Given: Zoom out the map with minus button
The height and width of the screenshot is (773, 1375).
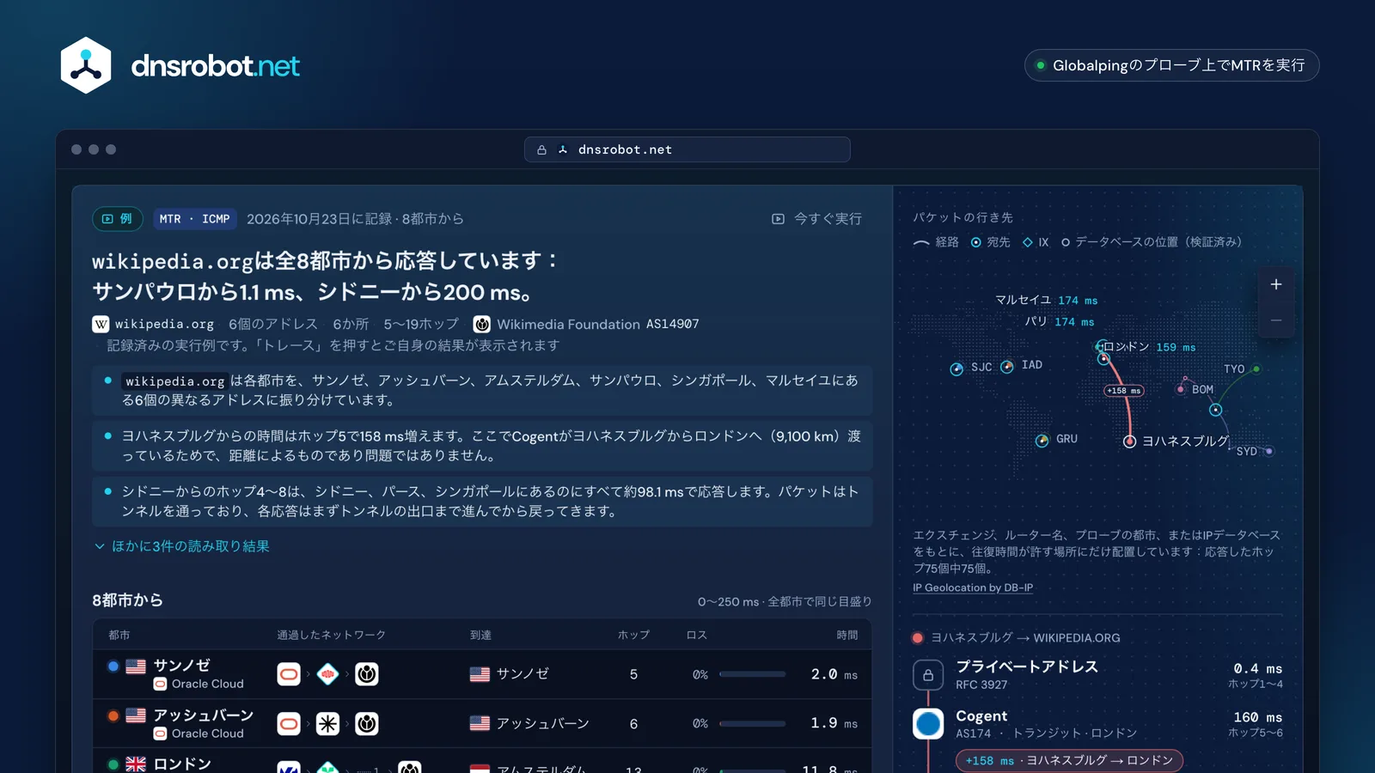Looking at the screenshot, I should coord(1276,320).
